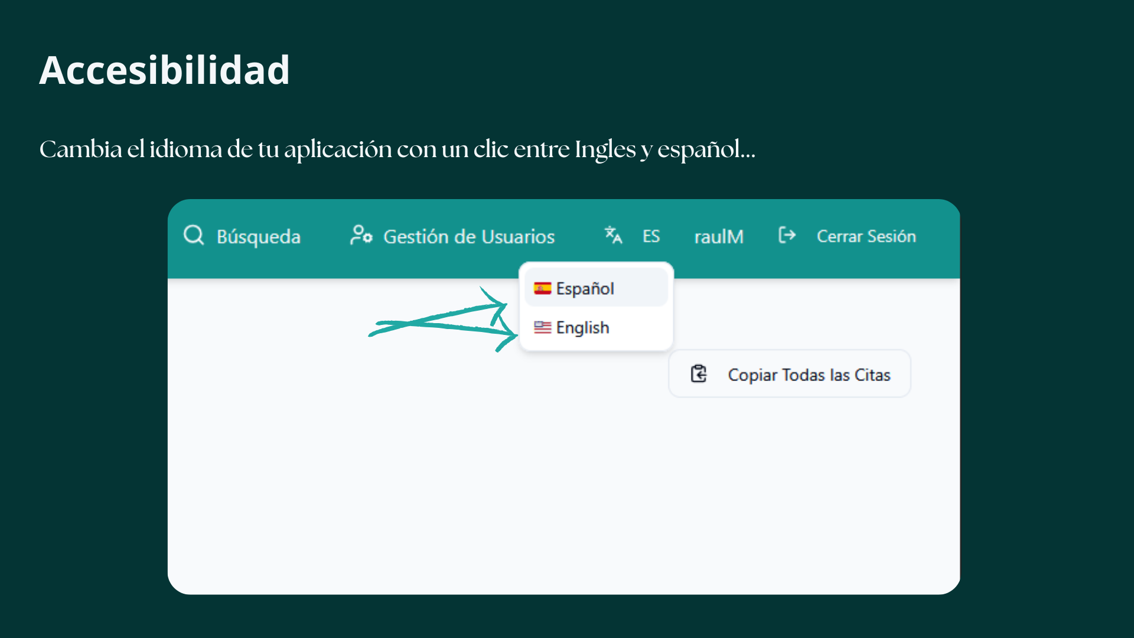Click the raulM username
This screenshot has height=638, width=1134.
click(x=719, y=236)
